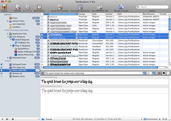Open the gear action menu

click(x=8, y=119)
